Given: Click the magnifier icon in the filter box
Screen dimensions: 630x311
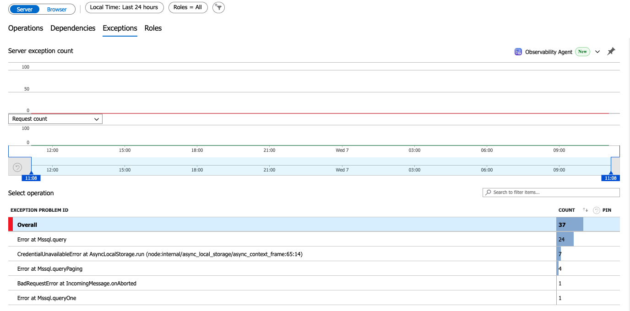Looking at the screenshot, I should 489,193.
